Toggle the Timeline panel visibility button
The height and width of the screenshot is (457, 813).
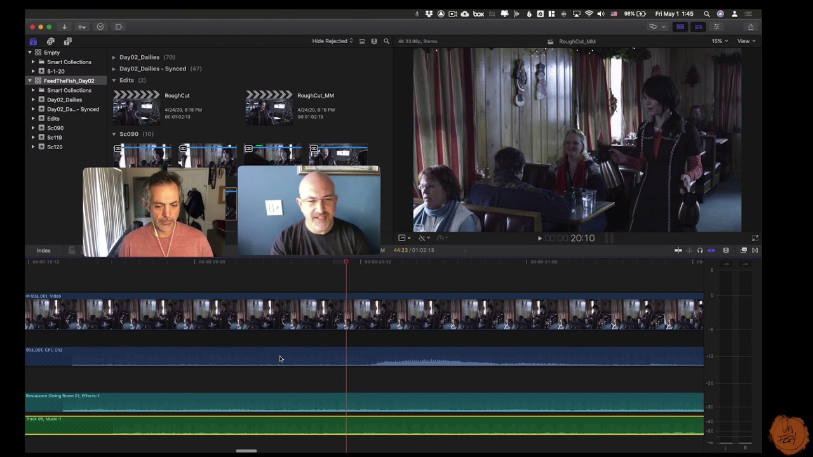pos(698,27)
